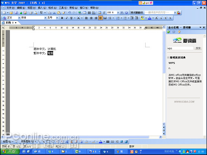The image size is (207, 155).
Task: Click the highlight color marker button
Action: [143, 18]
